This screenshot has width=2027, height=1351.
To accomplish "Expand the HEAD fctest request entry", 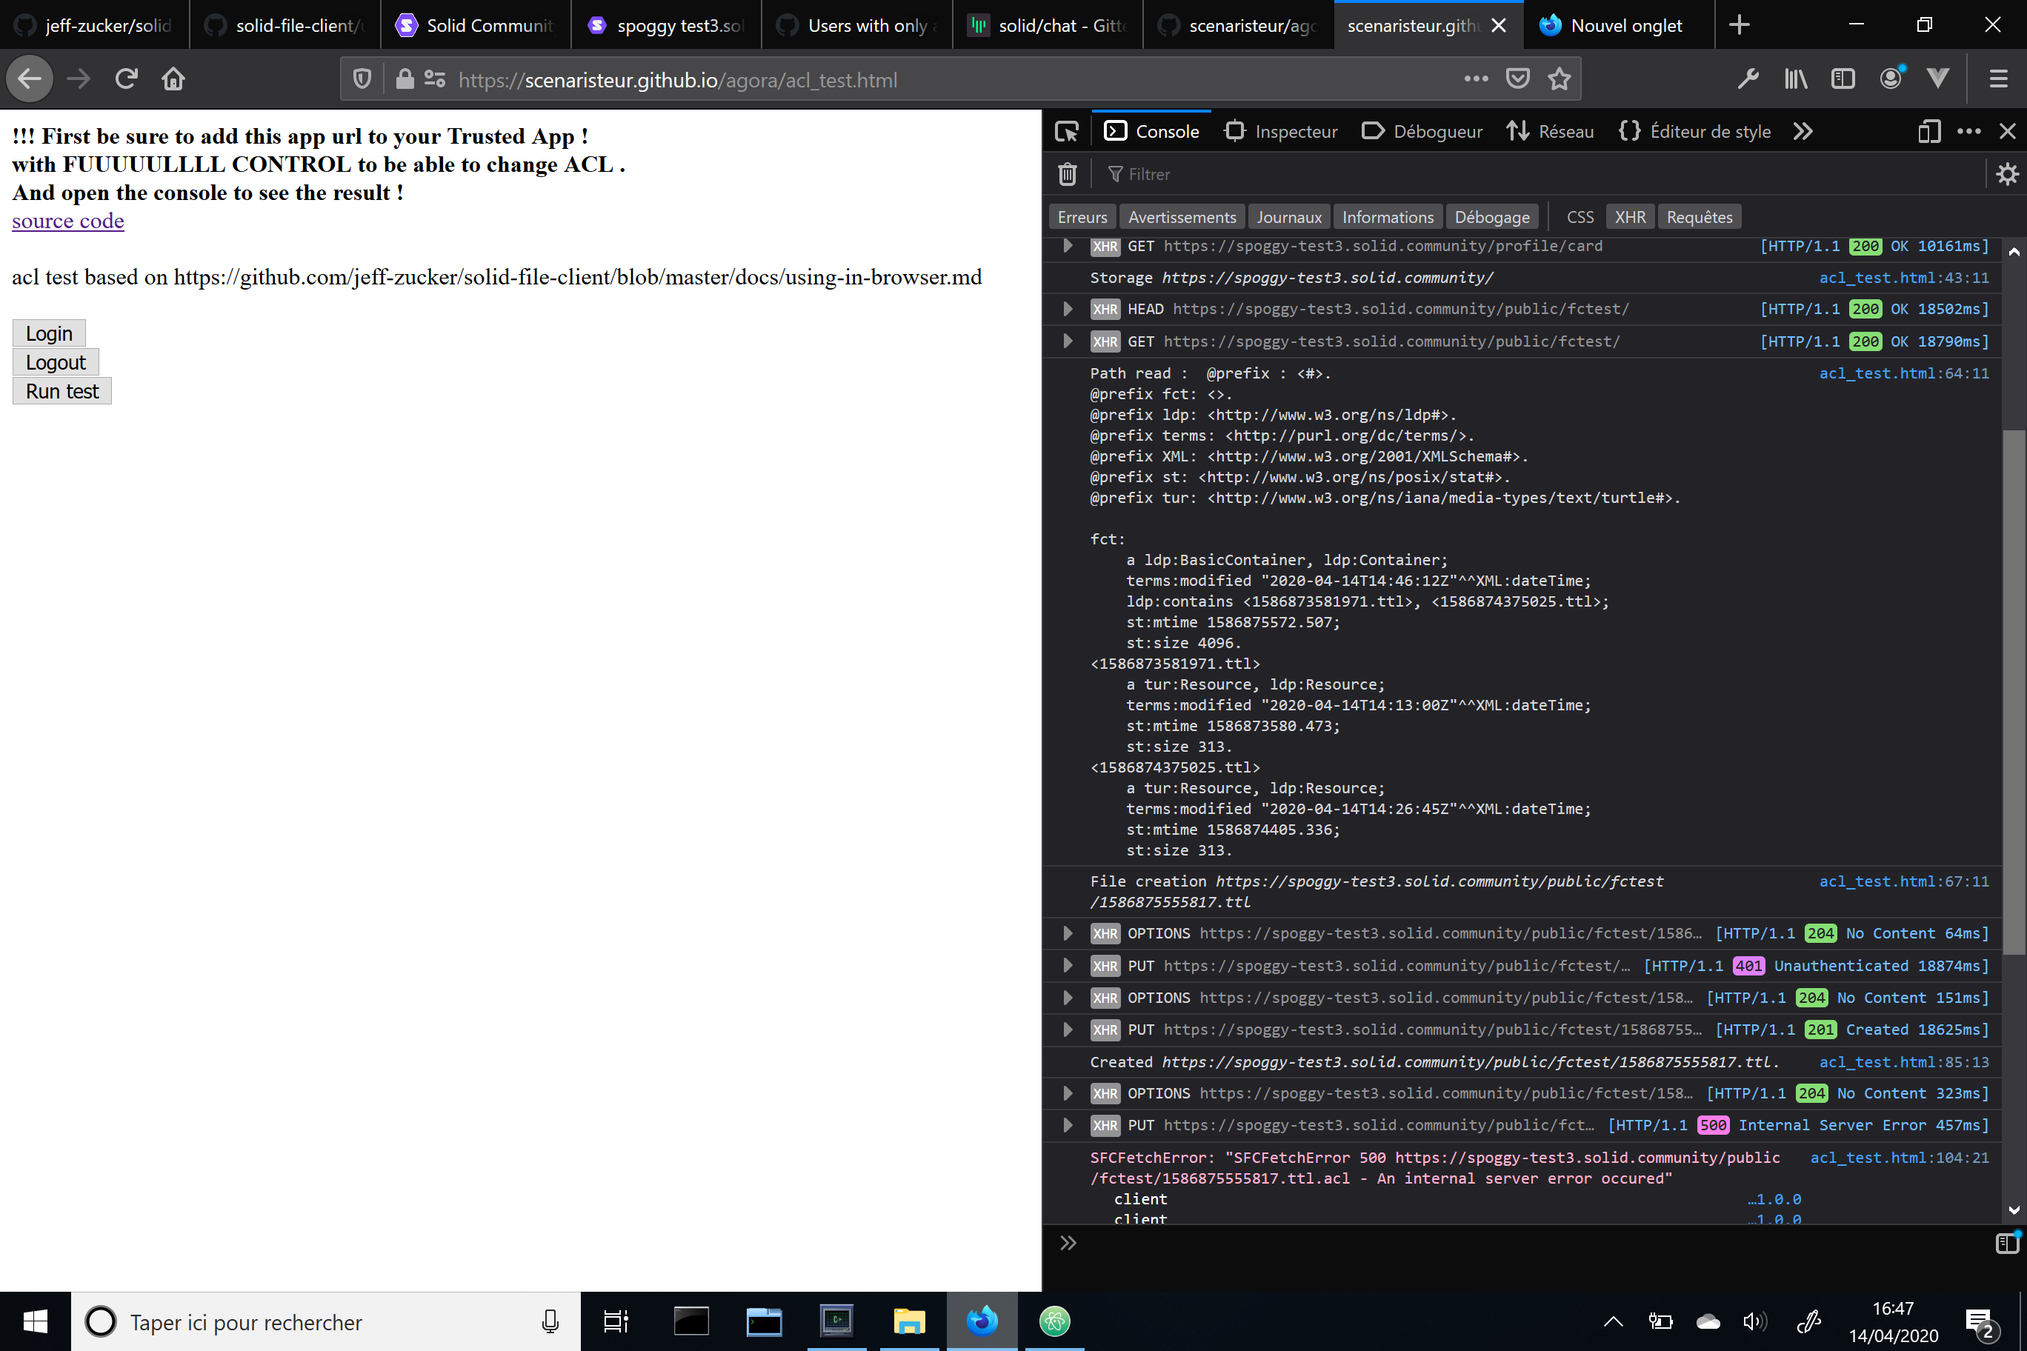I will pyautogui.click(x=1067, y=308).
